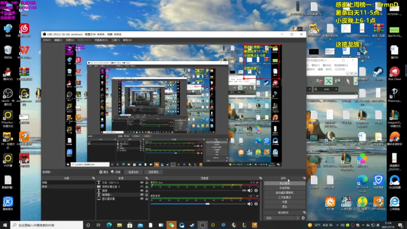Image resolution: width=407 pixels, height=229 pixels.
Task: Expand the scene transition type dropdown
Action: click(282, 218)
